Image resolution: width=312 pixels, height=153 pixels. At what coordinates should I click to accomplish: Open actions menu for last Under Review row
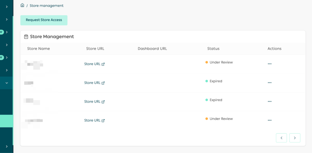[270, 120]
